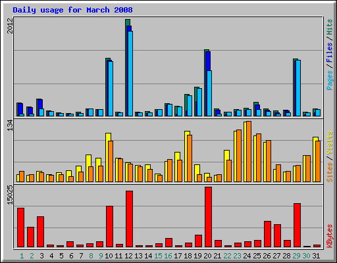Screen dimensions: 337x263
Task: Click day 26 on the x-axis
Action: tap(267, 256)
